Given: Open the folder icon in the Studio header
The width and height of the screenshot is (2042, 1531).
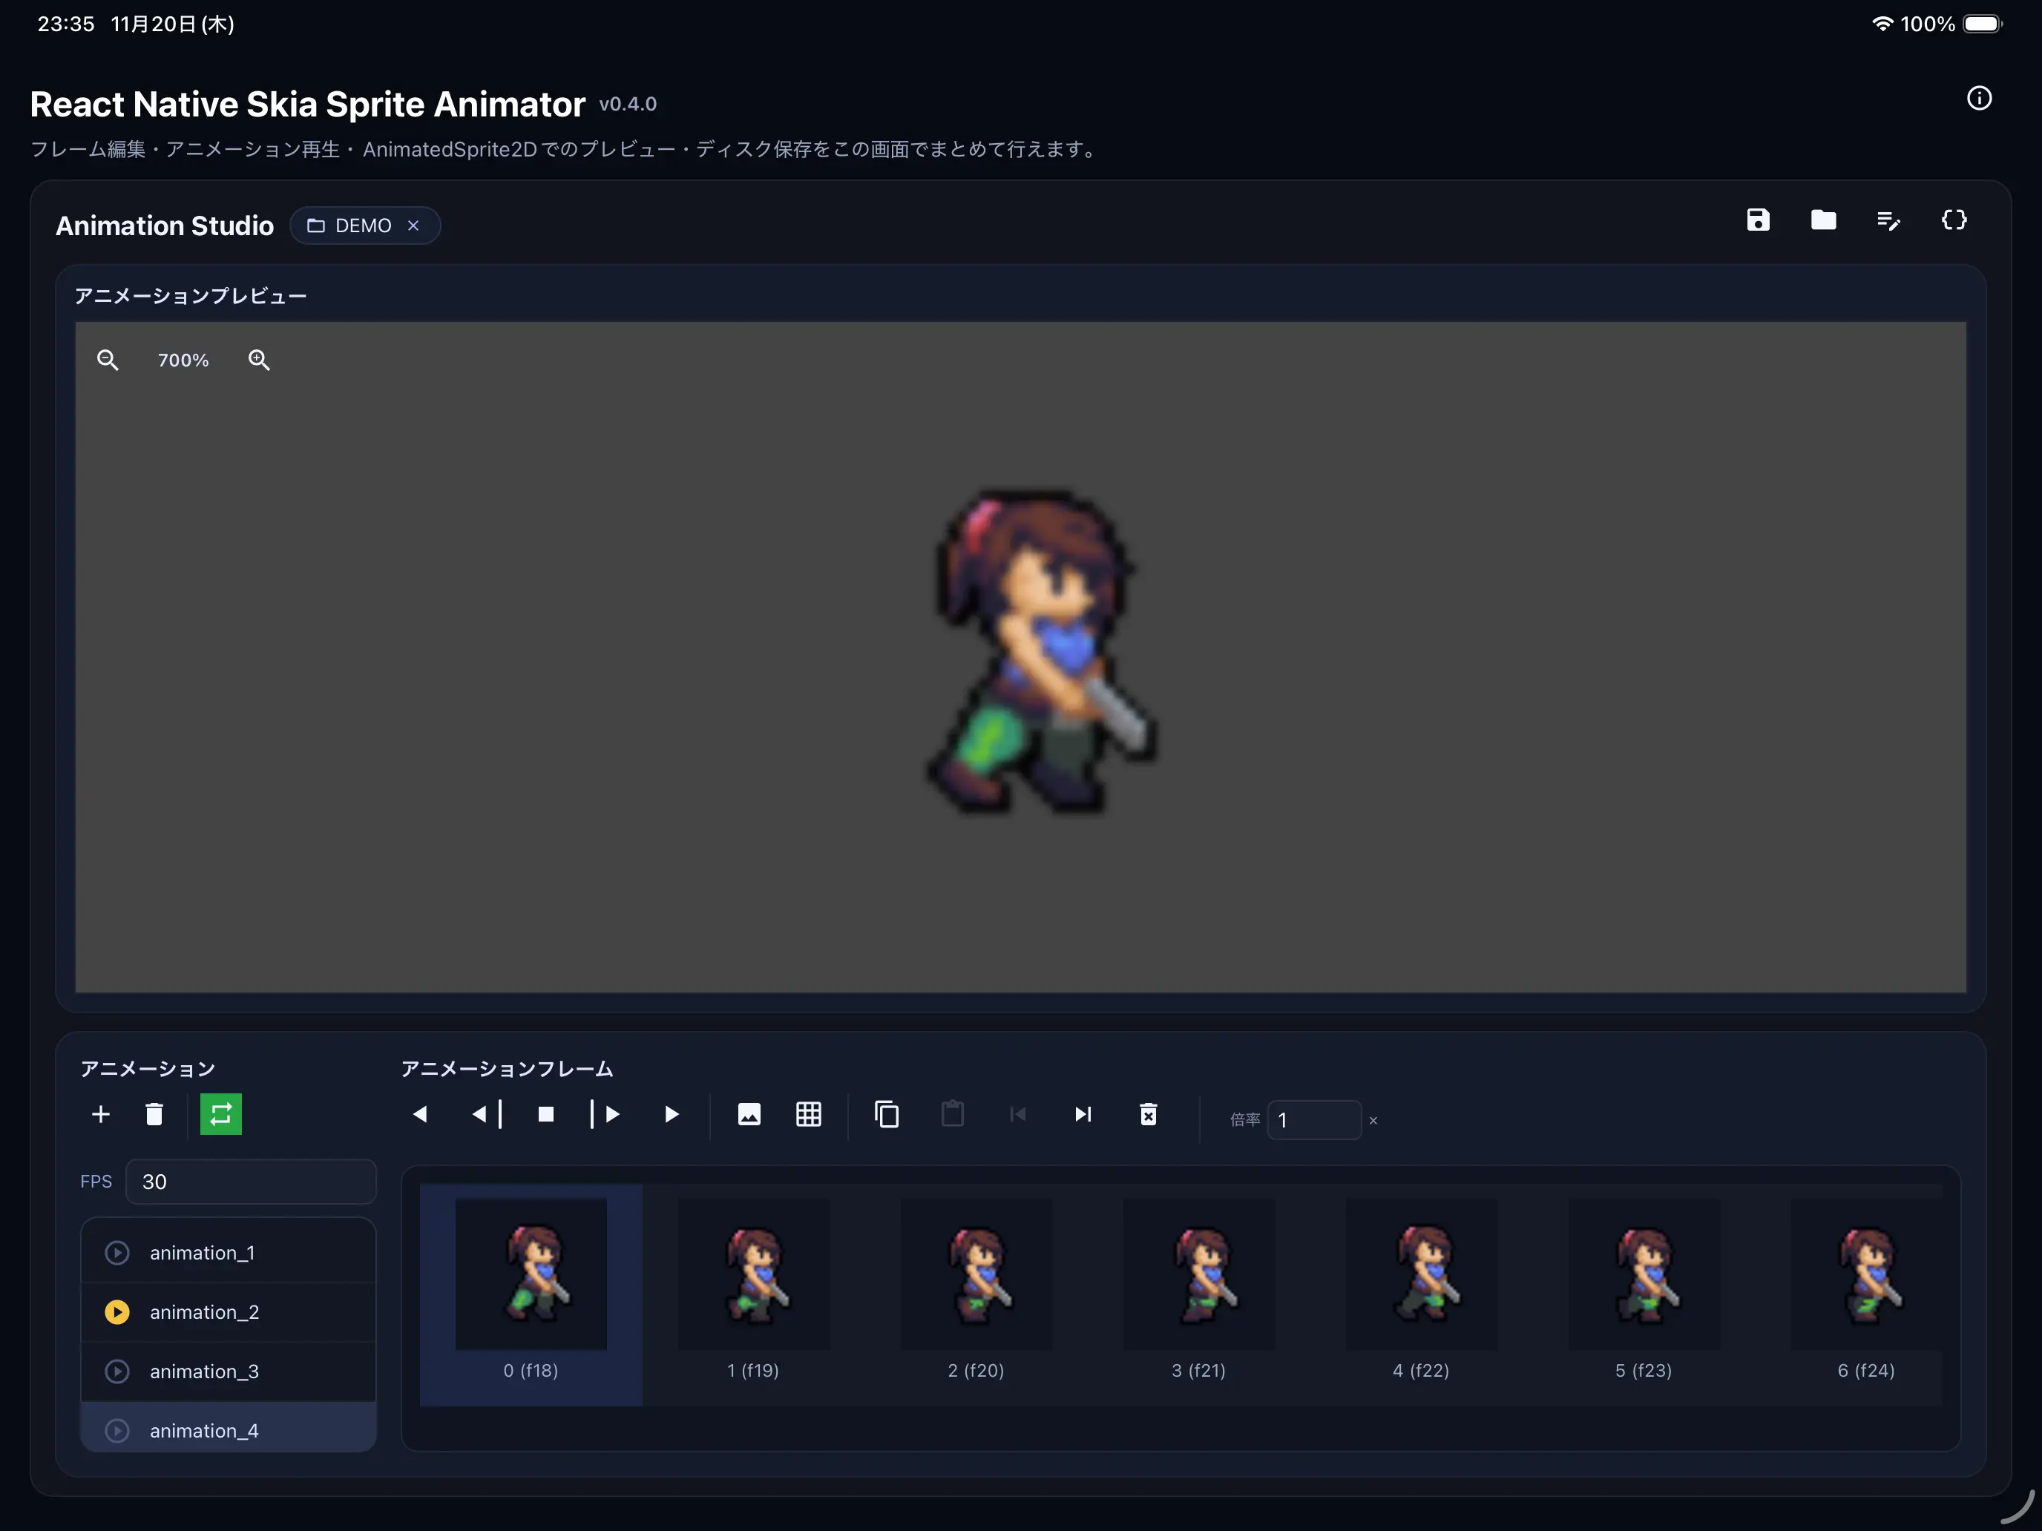Looking at the screenshot, I should pyautogui.click(x=1822, y=220).
